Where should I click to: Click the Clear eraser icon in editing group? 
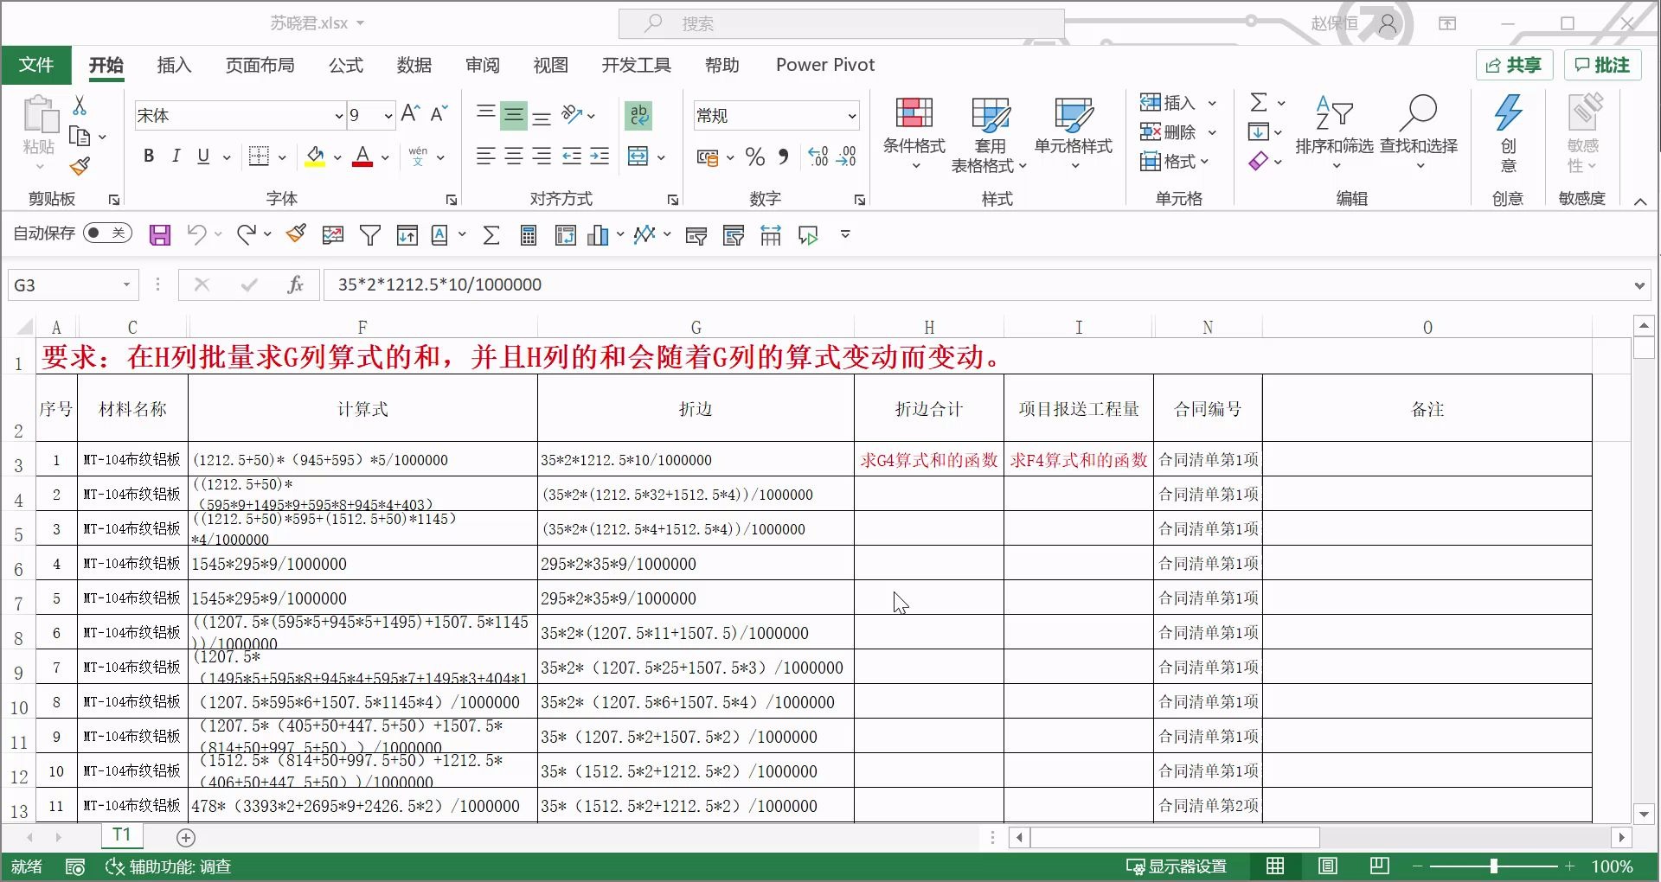tap(1259, 162)
